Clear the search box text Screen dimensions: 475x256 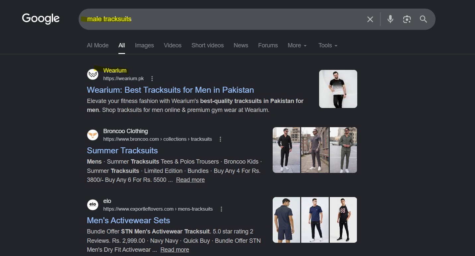tap(370, 19)
